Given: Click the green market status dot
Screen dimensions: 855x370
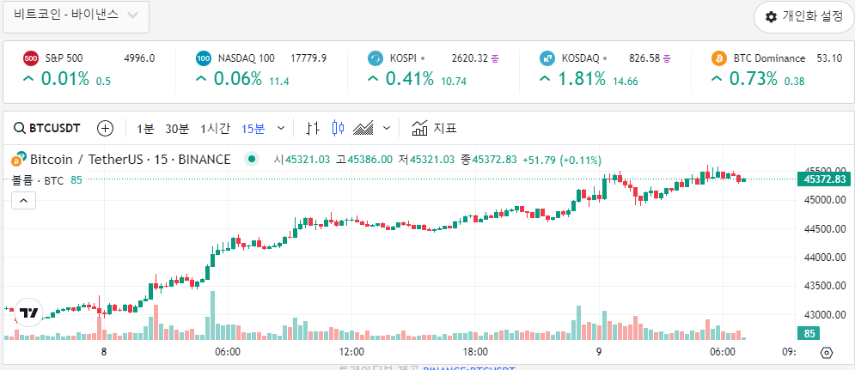Looking at the screenshot, I should pos(252,160).
